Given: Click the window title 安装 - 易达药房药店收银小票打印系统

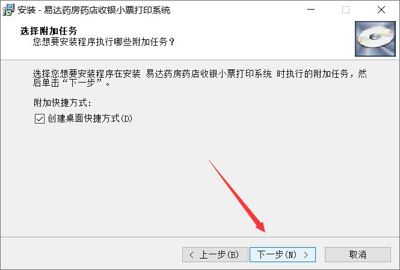Looking at the screenshot, I should (x=94, y=10).
